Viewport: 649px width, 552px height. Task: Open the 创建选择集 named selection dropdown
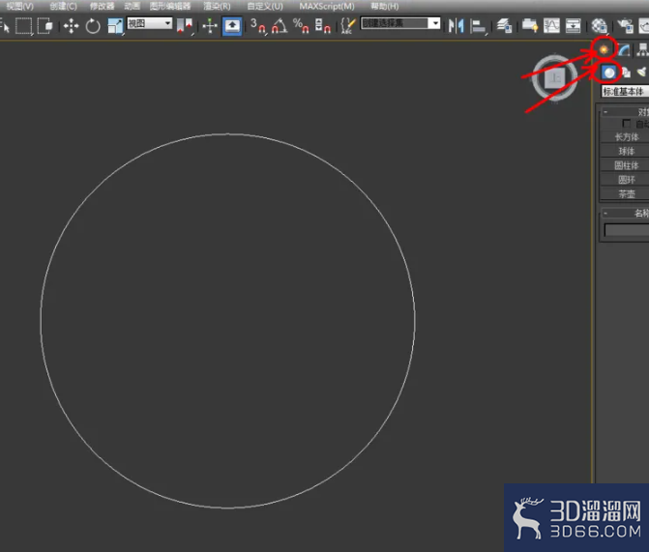click(x=400, y=23)
